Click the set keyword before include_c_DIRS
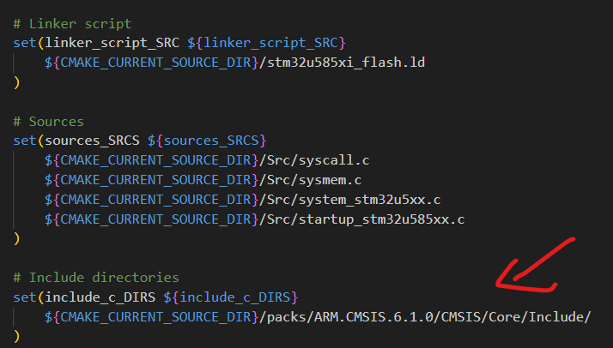Image resolution: width=613 pixels, height=348 pixels. pyautogui.click(x=24, y=298)
